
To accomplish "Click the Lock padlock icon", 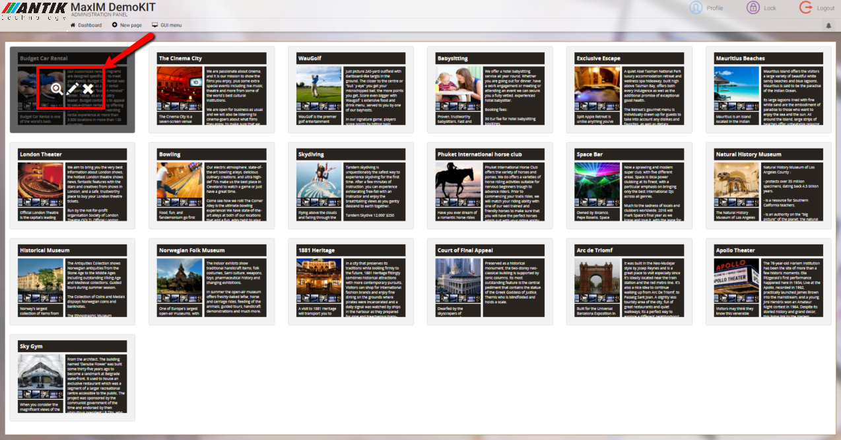I will [753, 8].
